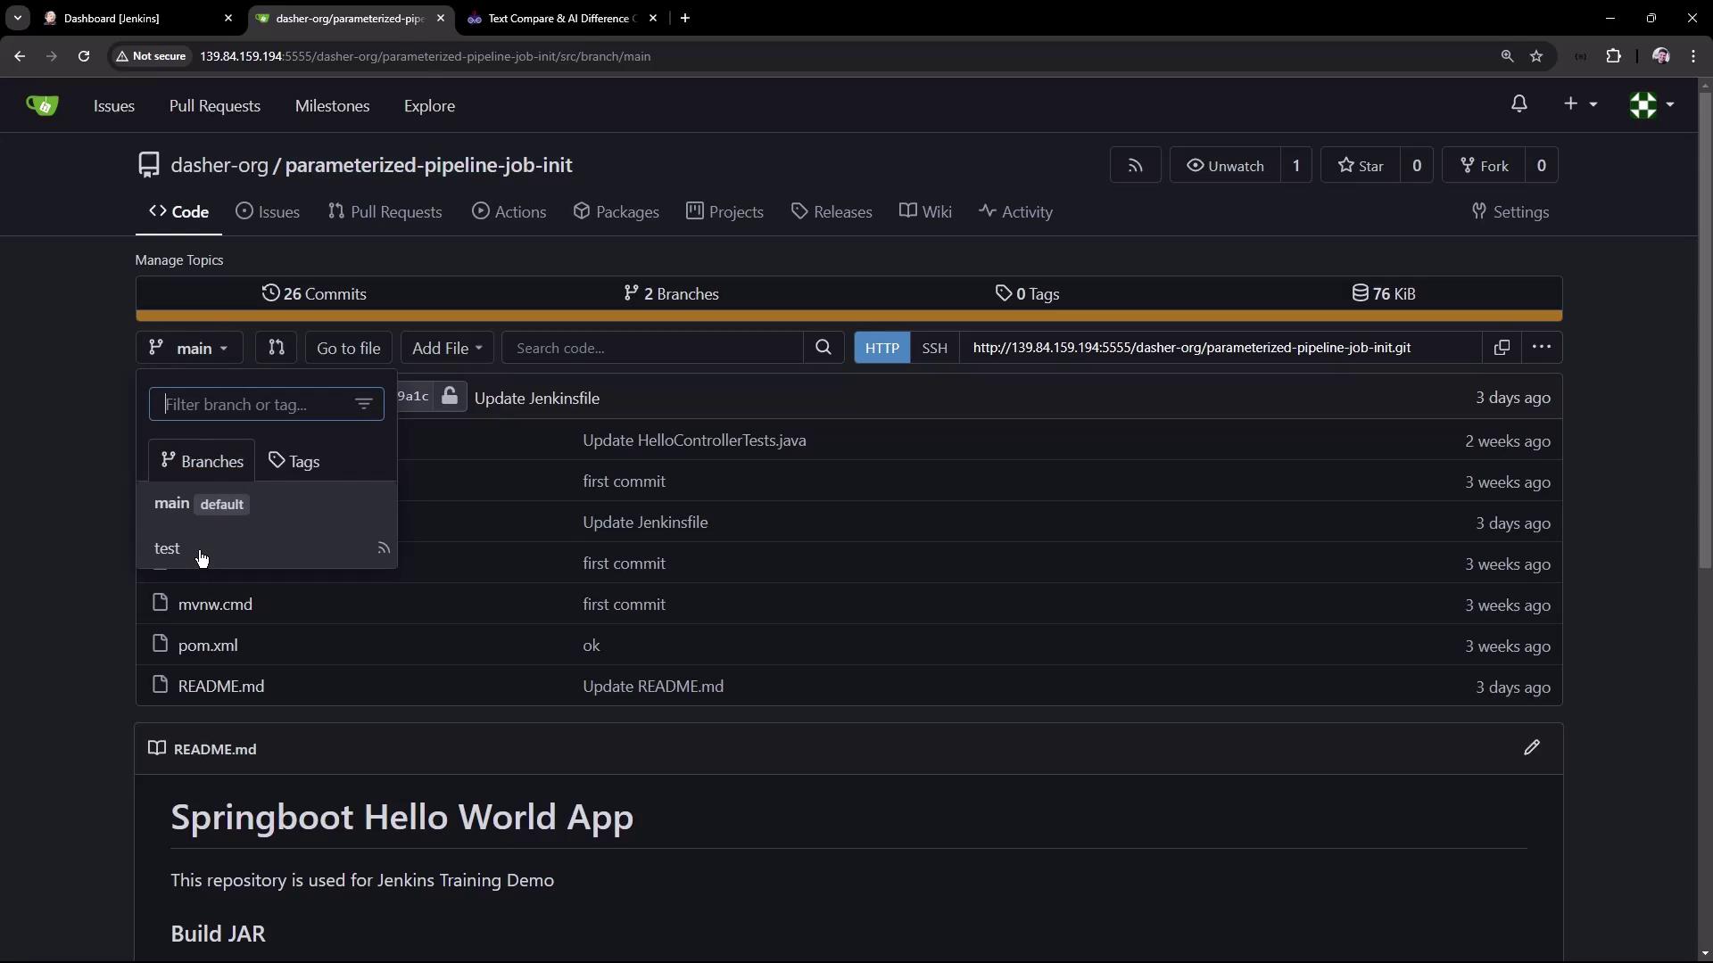This screenshot has height=963, width=1713.
Task: Select HTTP clone protocol
Action: coord(881,348)
